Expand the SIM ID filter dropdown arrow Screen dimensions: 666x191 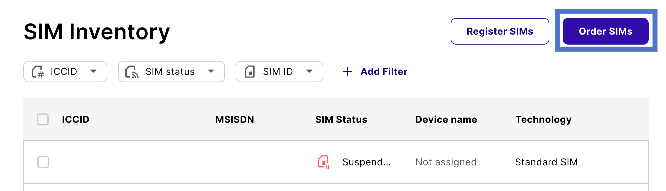(x=309, y=71)
